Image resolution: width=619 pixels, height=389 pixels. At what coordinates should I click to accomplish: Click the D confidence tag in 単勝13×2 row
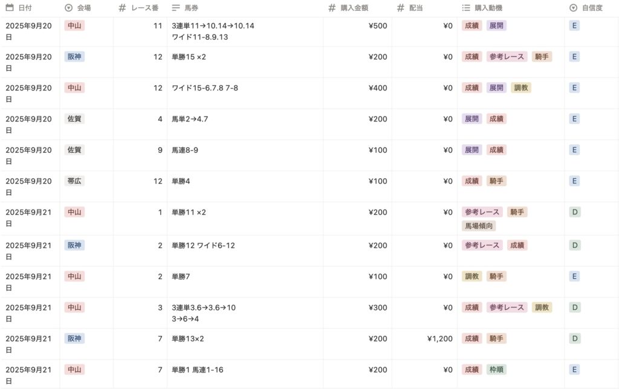(575, 339)
